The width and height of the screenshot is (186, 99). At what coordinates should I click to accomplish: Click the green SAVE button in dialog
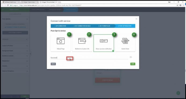point(133,64)
